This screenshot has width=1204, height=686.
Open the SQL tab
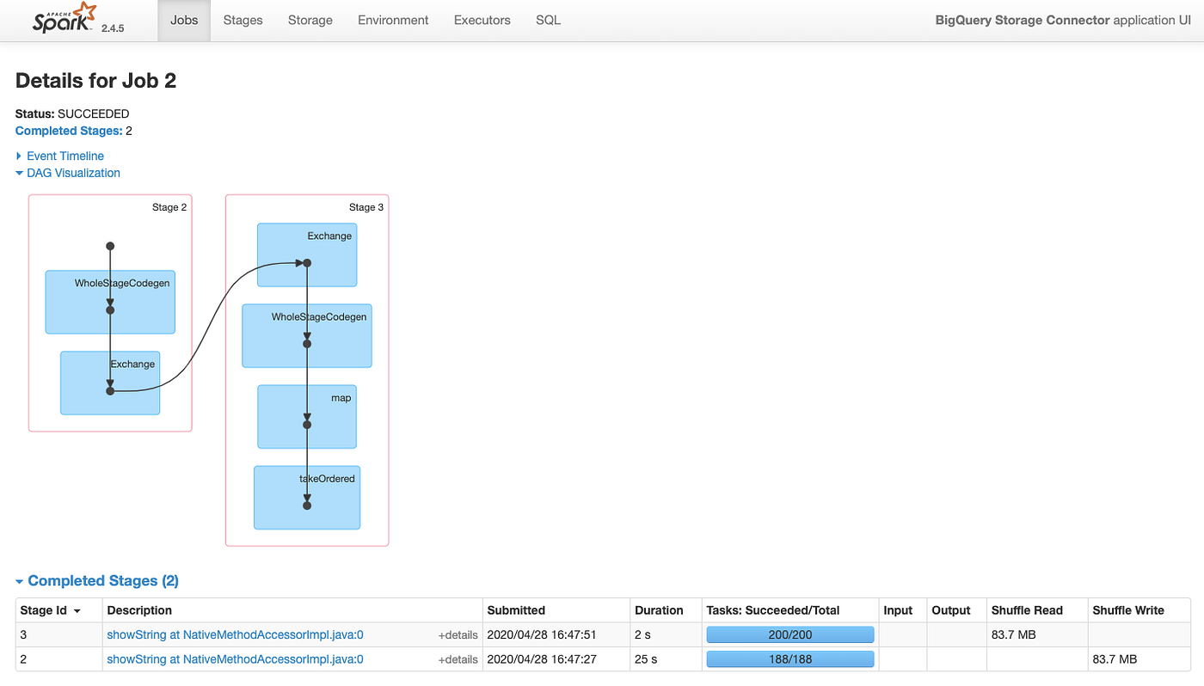(x=548, y=19)
